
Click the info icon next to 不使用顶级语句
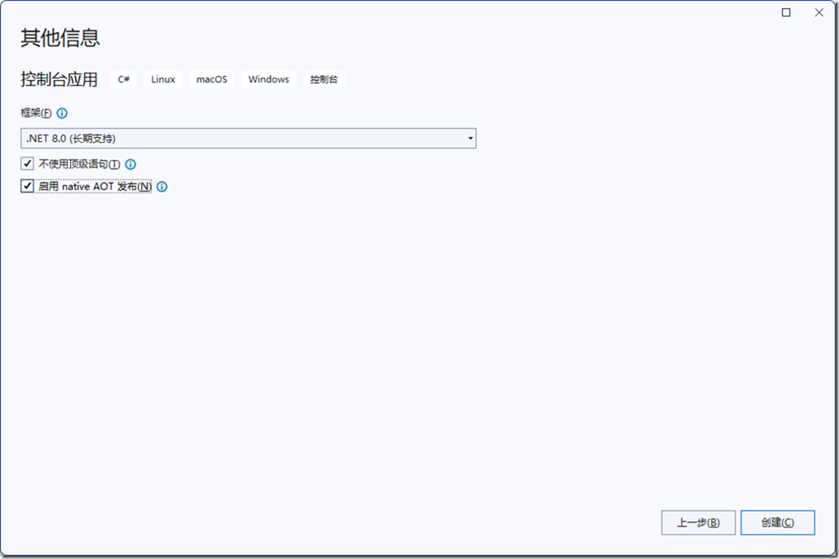pyautogui.click(x=130, y=164)
